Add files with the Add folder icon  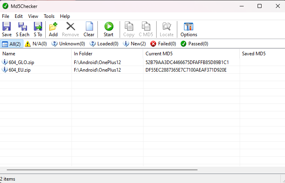click(53, 27)
